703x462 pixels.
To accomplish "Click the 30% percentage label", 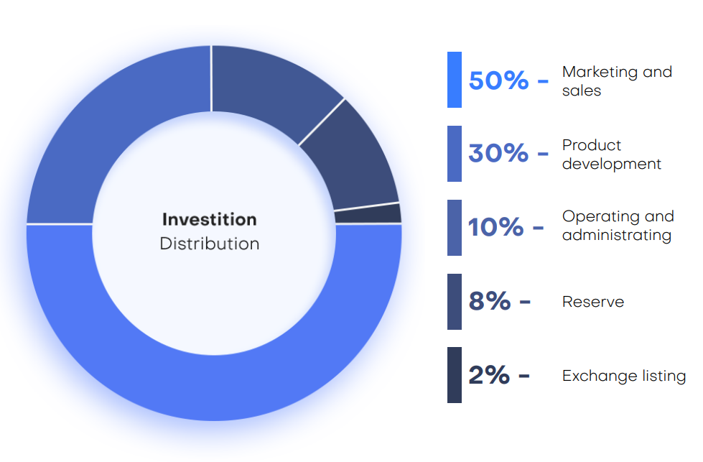I will click(x=498, y=154).
